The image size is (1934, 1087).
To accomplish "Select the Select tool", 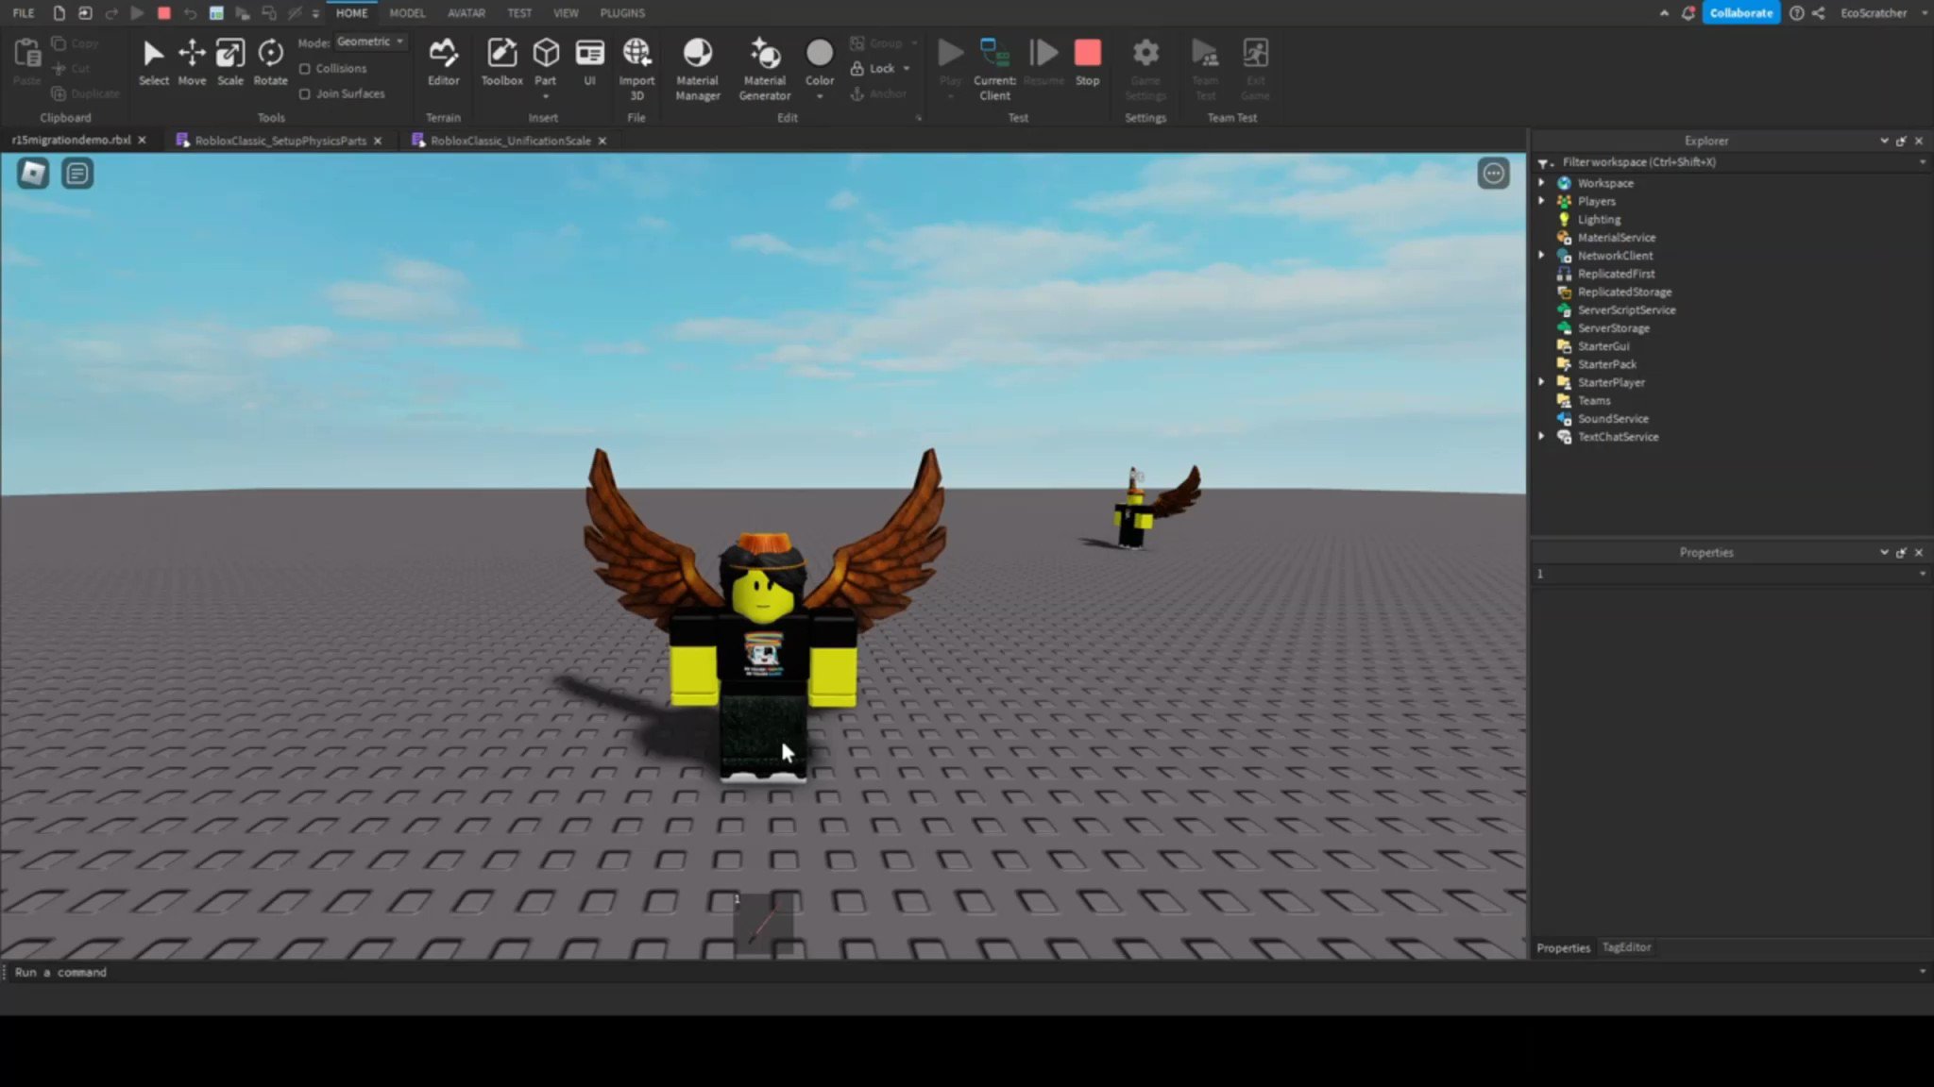I will click(x=153, y=62).
